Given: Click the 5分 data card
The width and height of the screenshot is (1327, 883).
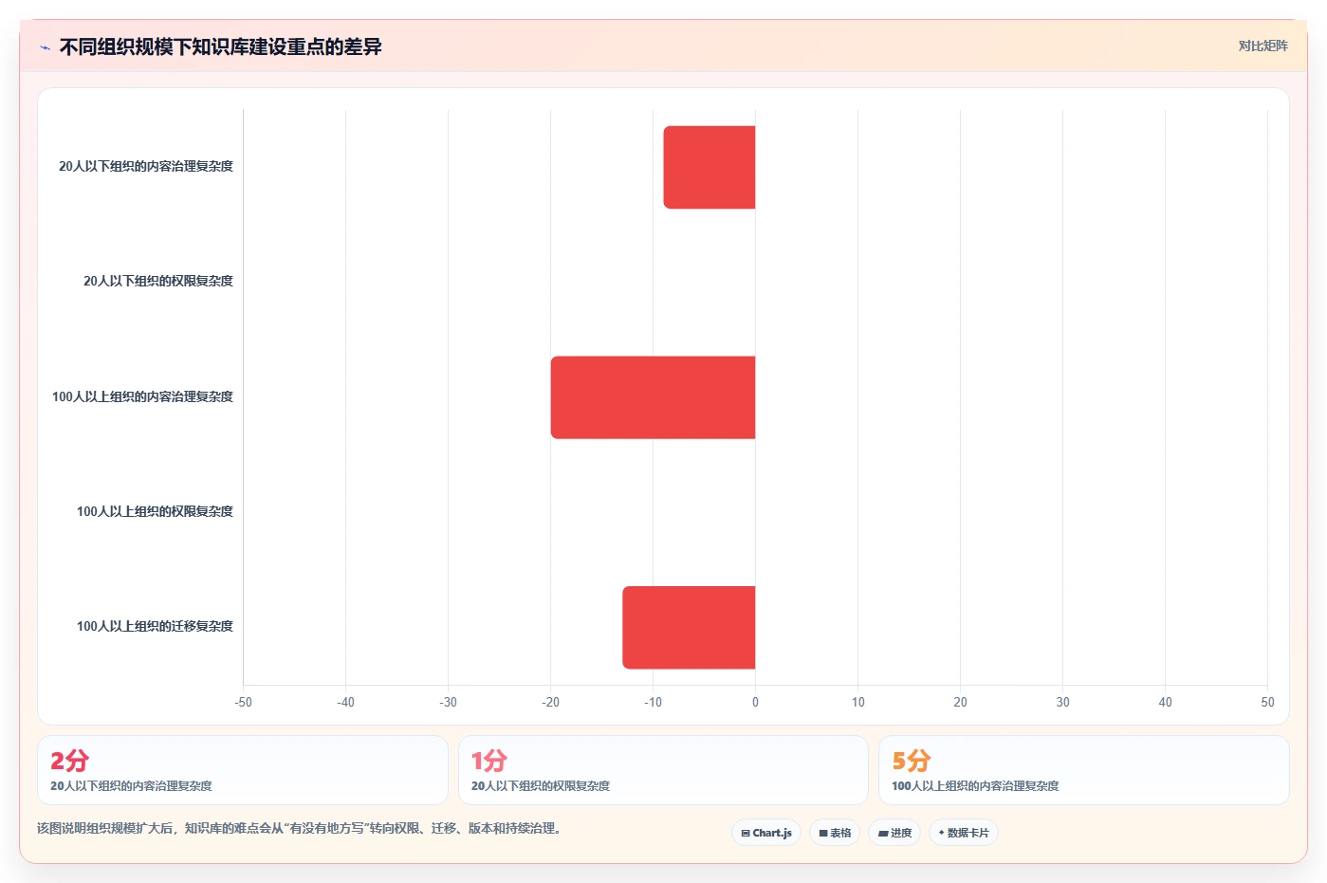Looking at the screenshot, I should tap(1084, 770).
